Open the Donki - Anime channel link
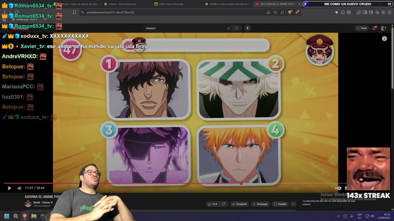394x221 pixels. point(41,203)
